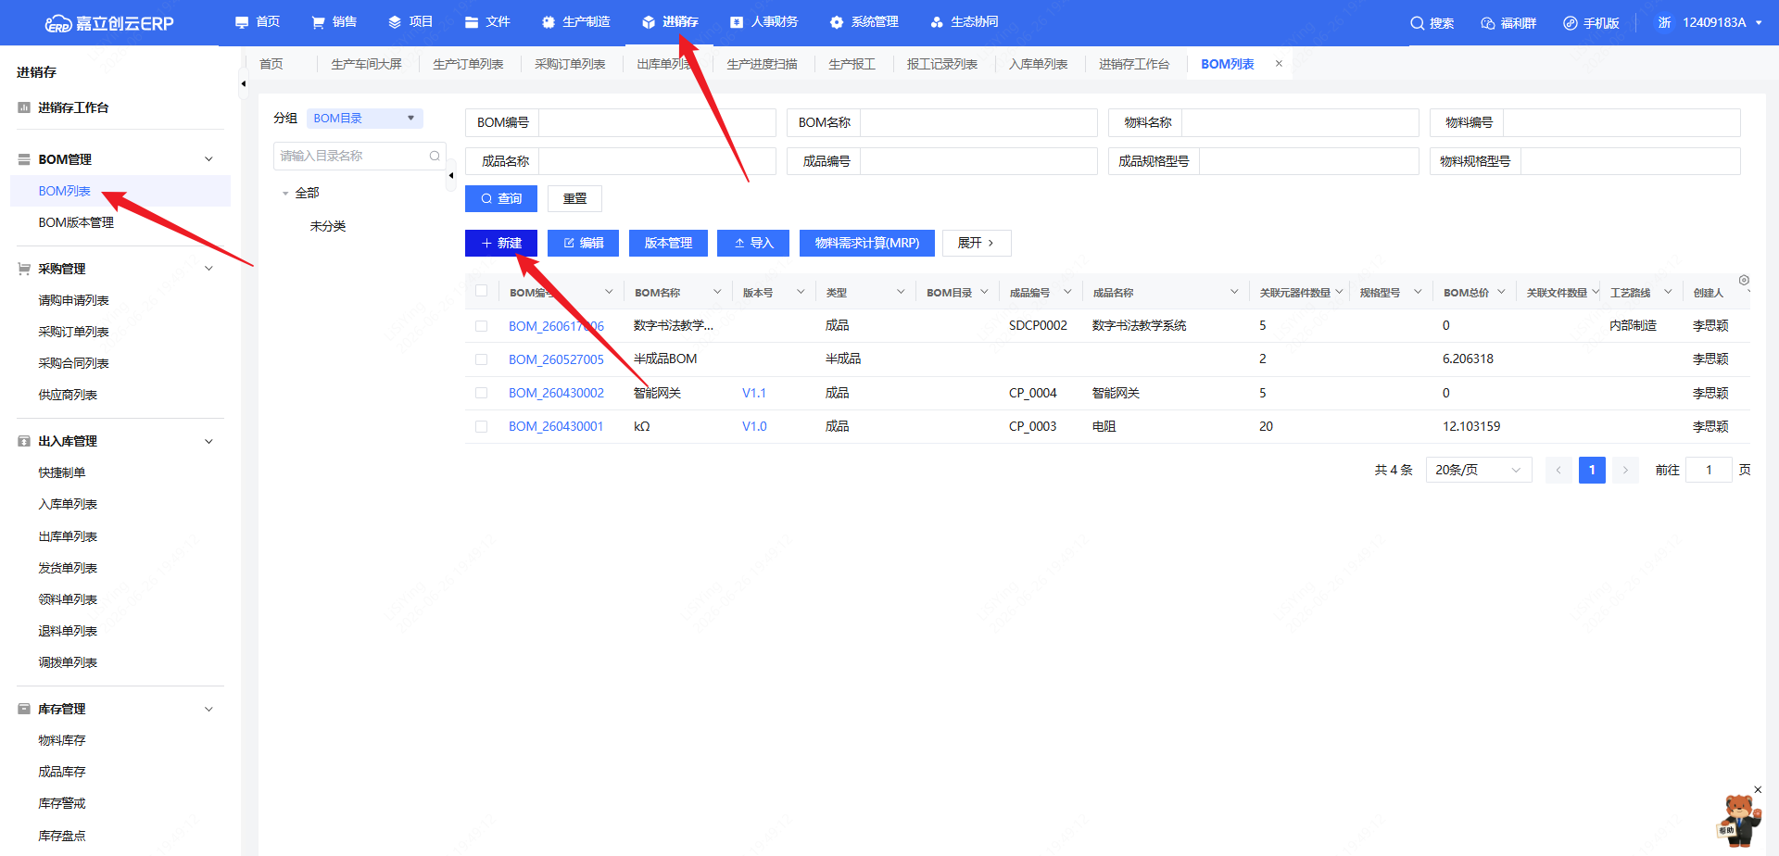Open the BOM目录 grouping dropdown
Screen dimensions: 1779x856
pos(364,119)
